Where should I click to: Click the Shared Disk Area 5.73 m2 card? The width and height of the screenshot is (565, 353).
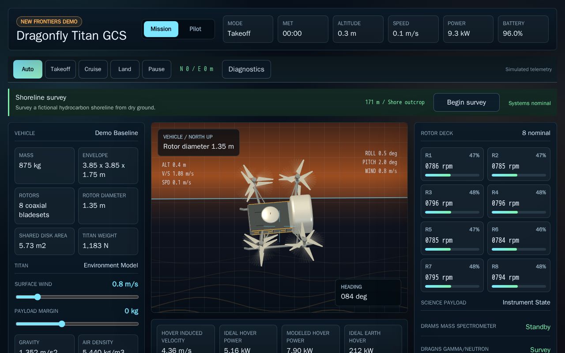(x=45, y=241)
